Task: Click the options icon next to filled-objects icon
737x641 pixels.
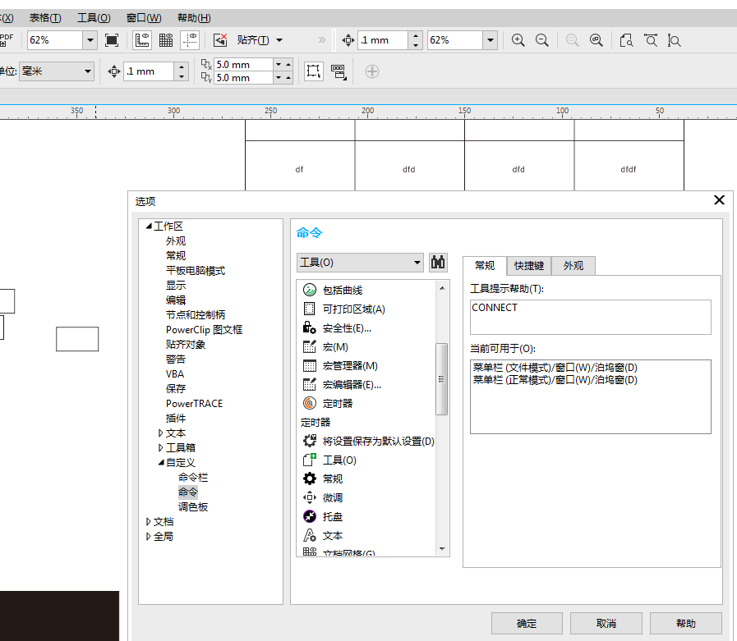Action: (x=339, y=71)
